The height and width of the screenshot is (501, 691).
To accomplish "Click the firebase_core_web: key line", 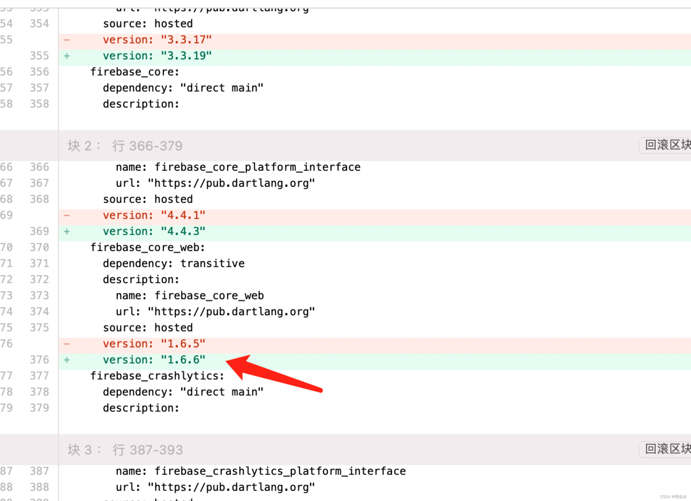I will point(148,248).
